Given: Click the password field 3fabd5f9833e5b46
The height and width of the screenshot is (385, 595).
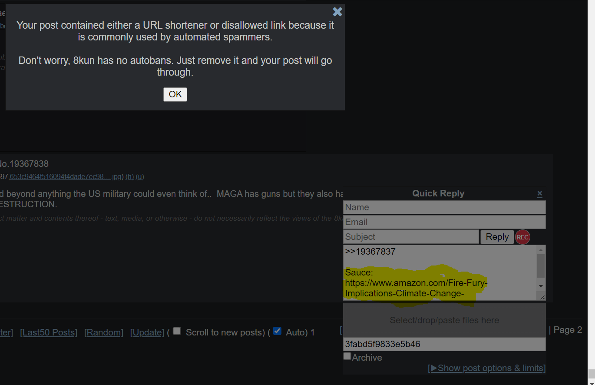Looking at the screenshot, I should (444, 344).
